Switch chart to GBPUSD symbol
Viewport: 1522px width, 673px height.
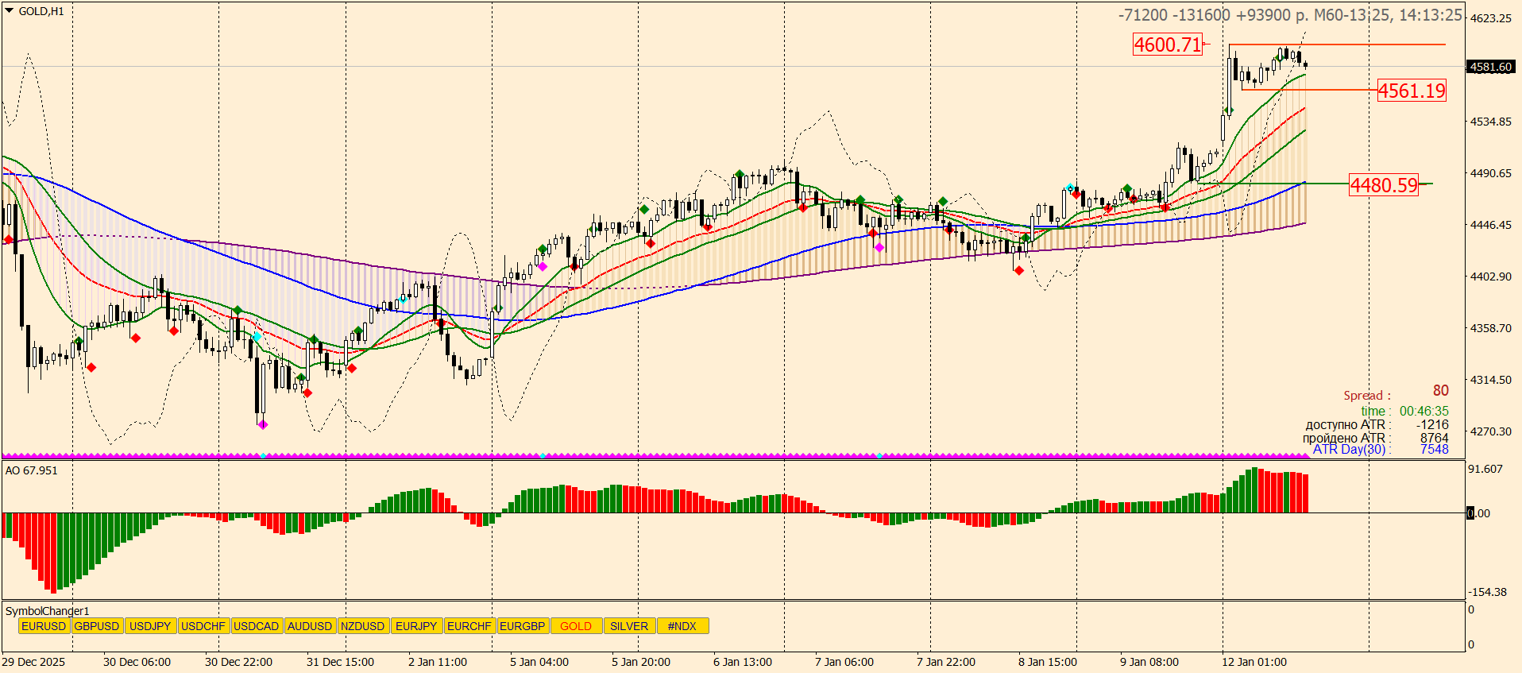coord(97,626)
